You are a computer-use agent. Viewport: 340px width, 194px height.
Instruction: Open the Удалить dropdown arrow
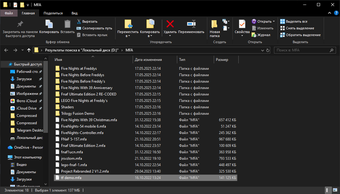click(x=170, y=36)
